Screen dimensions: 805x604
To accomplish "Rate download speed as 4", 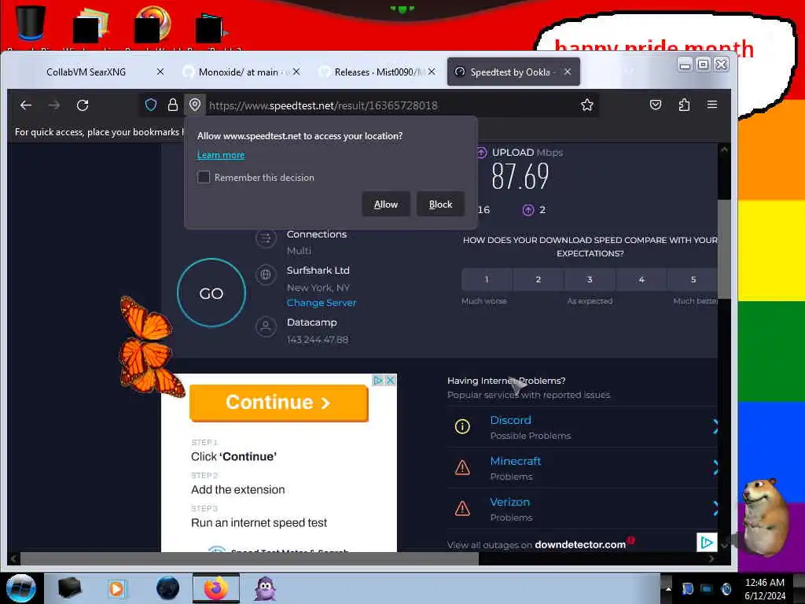I will pos(641,279).
